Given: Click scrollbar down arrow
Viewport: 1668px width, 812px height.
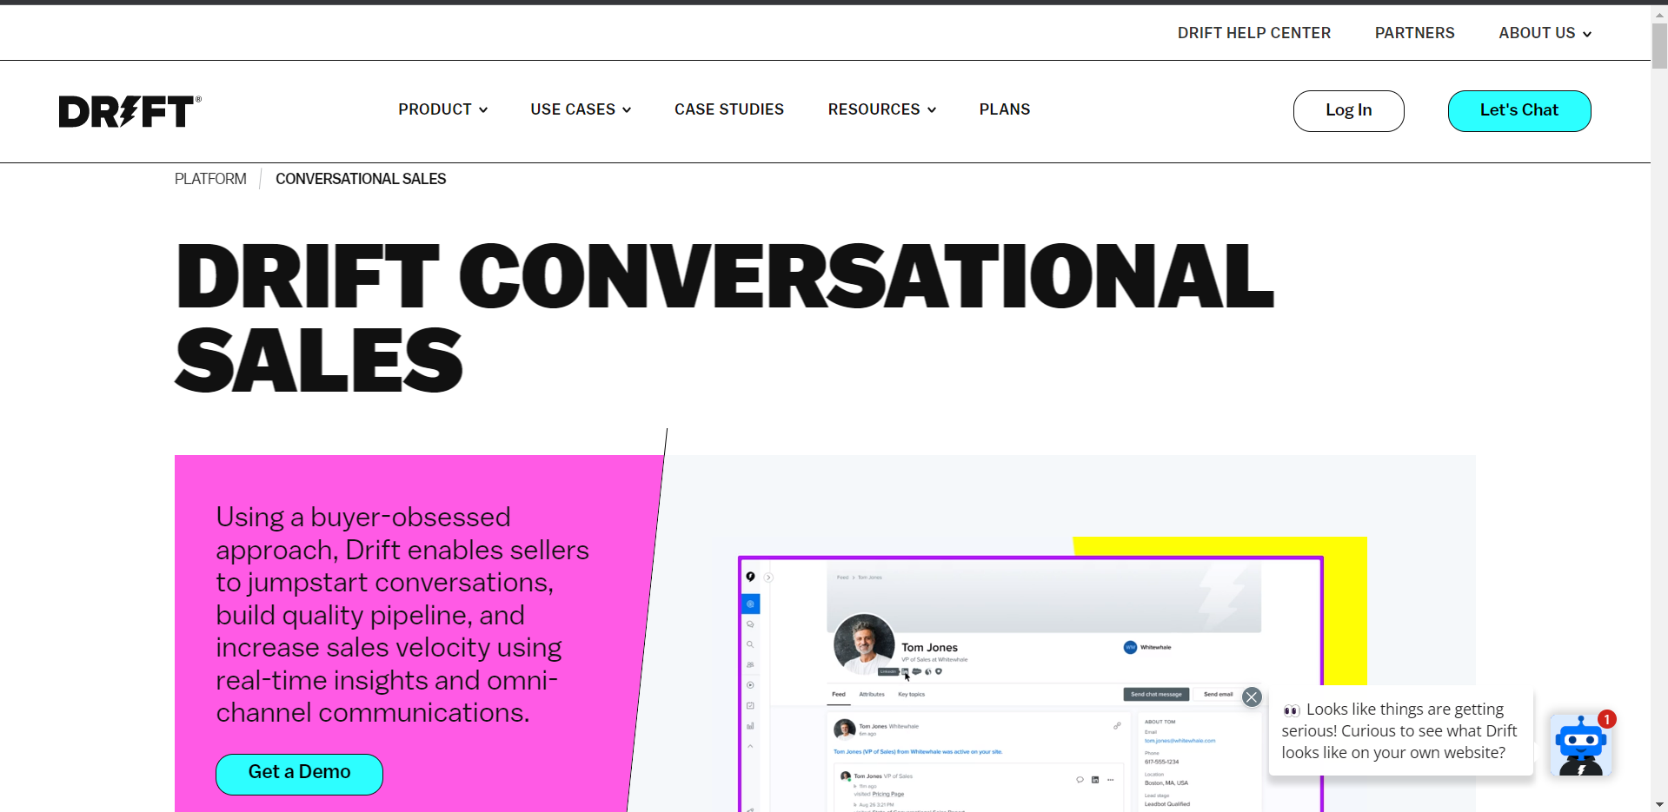Looking at the screenshot, I should tap(1659, 804).
